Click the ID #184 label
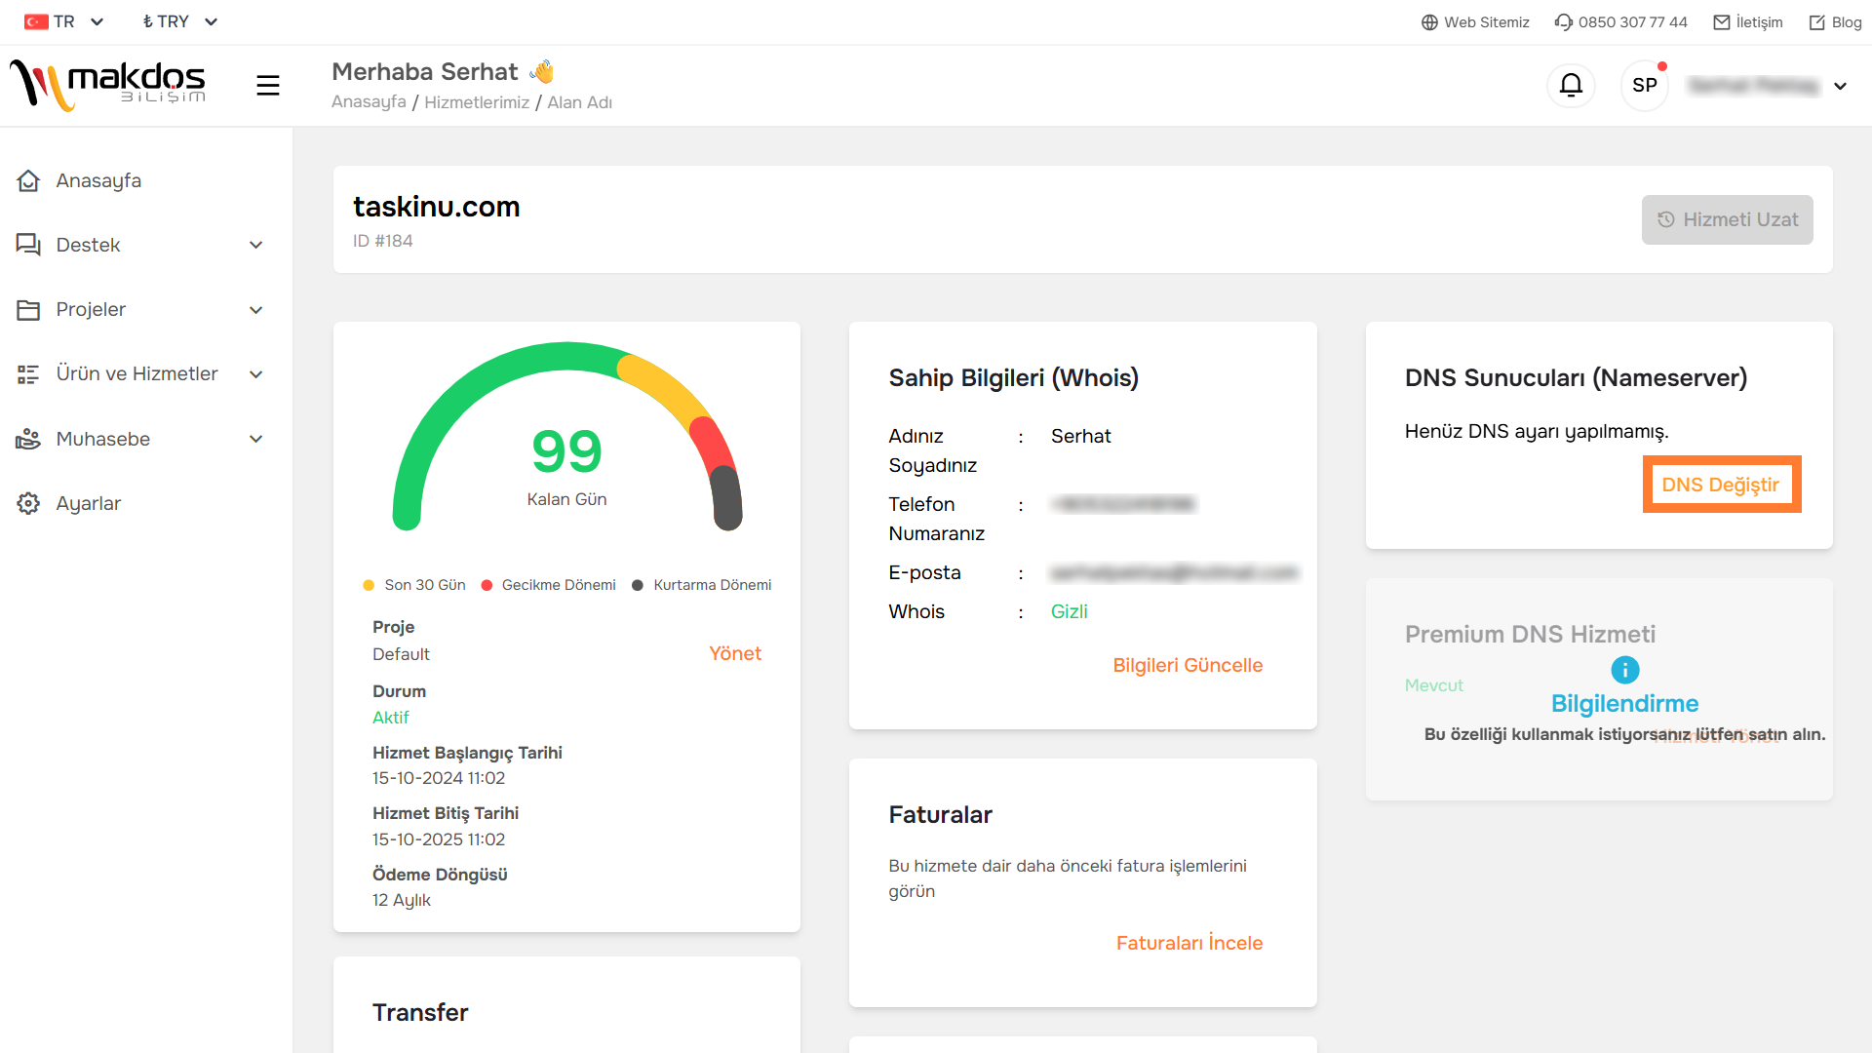Screen dimensions: 1872x1053 (383, 241)
